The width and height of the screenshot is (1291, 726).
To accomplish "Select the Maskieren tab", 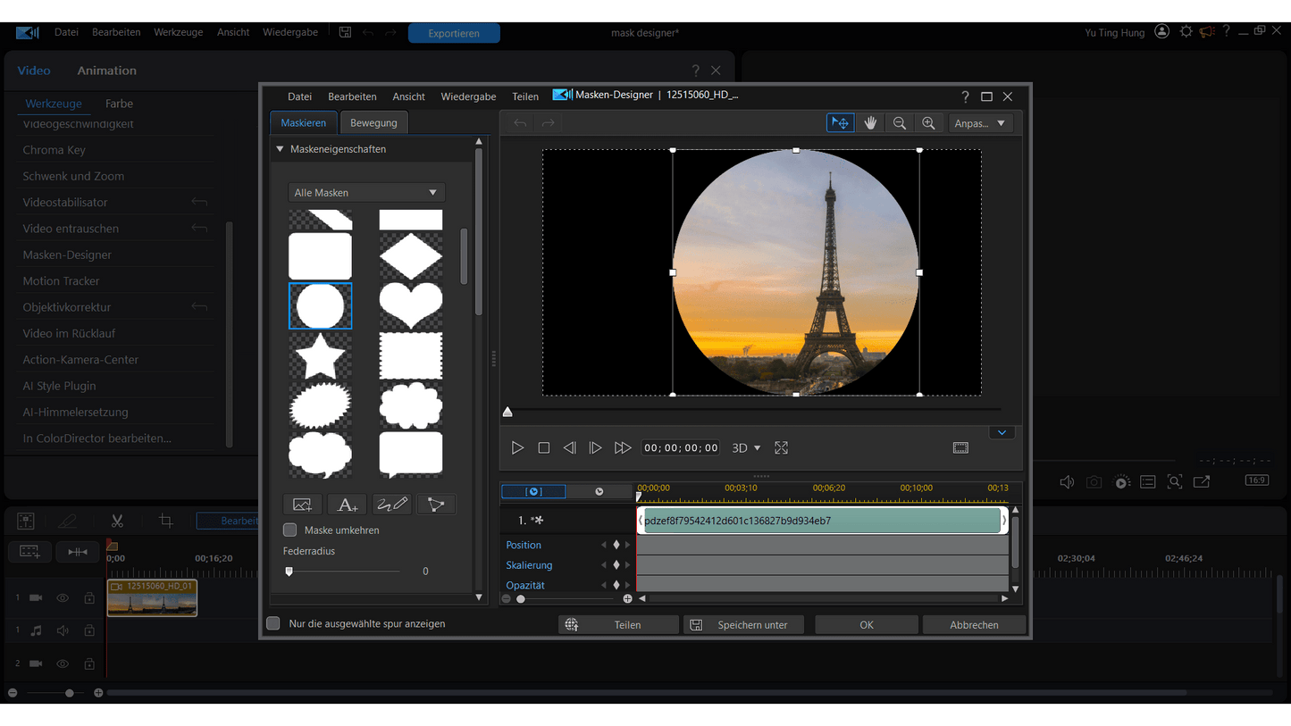I will click(x=304, y=123).
